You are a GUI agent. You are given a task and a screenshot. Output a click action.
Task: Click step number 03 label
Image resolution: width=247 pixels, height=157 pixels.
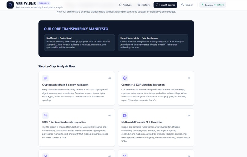pyautogui.click(x=110, y=115)
